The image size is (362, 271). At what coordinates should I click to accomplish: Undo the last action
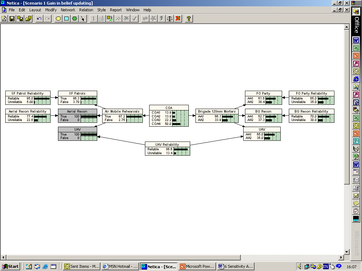click(39, 19)
